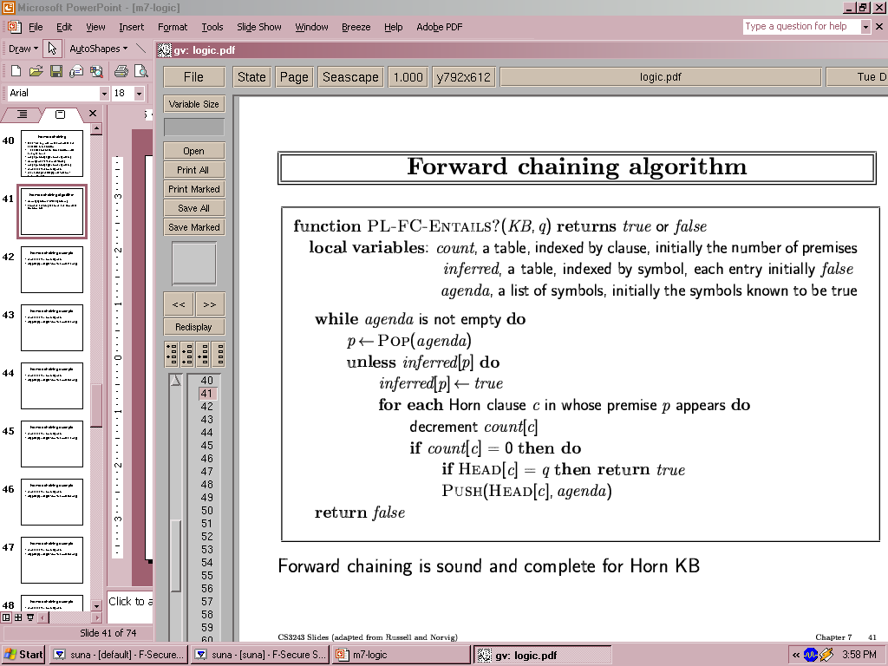Create a new blank presentation

(x=16, y=71)
